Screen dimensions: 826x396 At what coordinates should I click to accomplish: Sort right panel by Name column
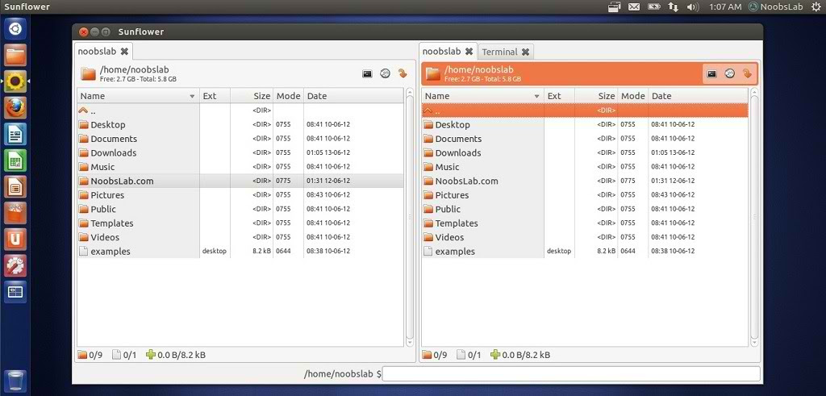point(482,96)
